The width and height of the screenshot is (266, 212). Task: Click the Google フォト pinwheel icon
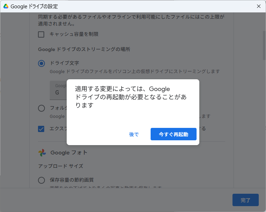pyautogui.click(x=42, y=152)
